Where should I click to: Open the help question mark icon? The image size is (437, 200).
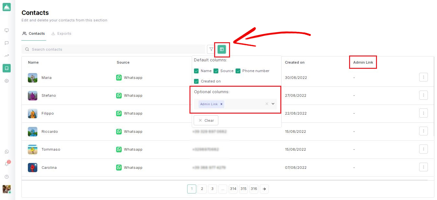6,177
